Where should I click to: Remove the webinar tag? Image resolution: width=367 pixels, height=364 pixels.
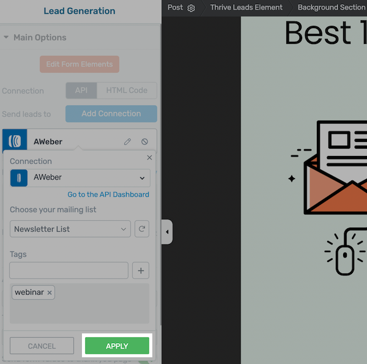(x=50, y=292)
